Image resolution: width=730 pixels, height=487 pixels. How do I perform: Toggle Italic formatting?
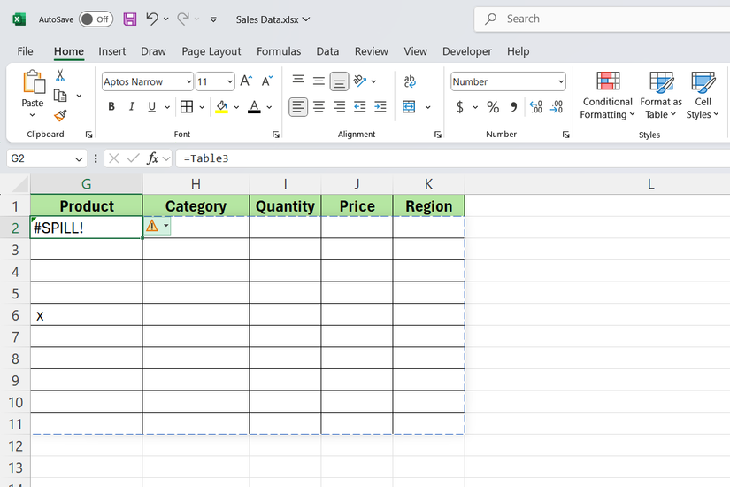[132, 107]
